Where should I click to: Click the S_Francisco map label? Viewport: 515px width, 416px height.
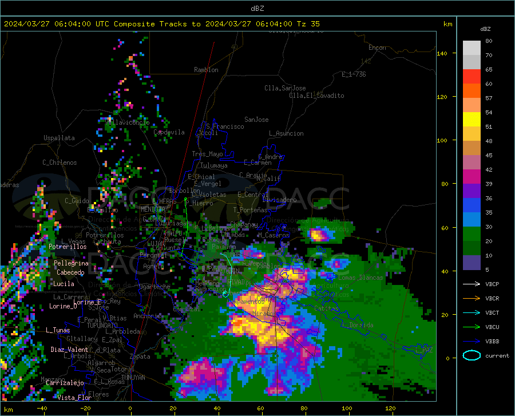click(x=225, y=126)
